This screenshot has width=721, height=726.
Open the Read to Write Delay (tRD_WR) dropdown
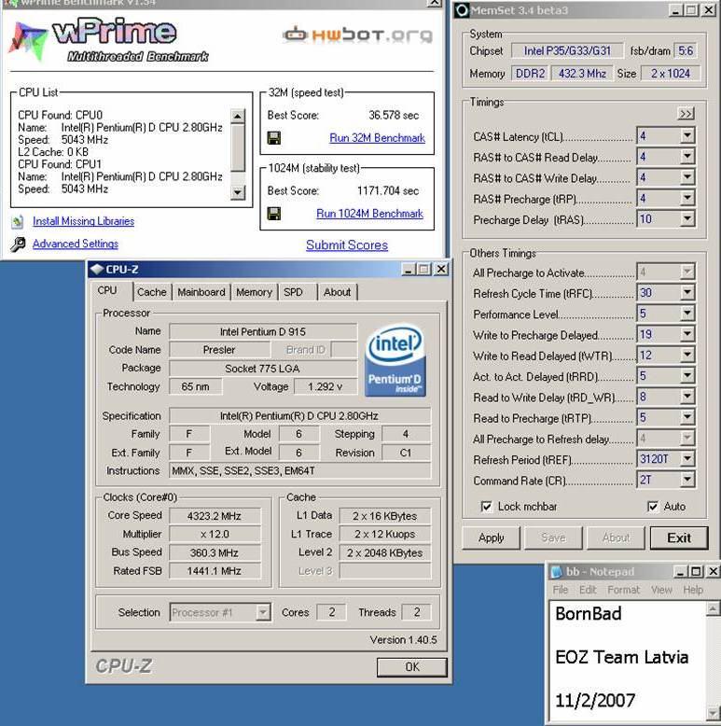(x=687, y=397)
